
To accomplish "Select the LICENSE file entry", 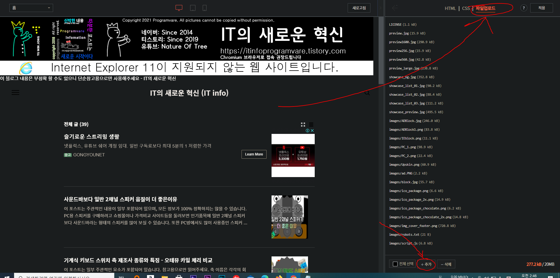I will [403, 25].
